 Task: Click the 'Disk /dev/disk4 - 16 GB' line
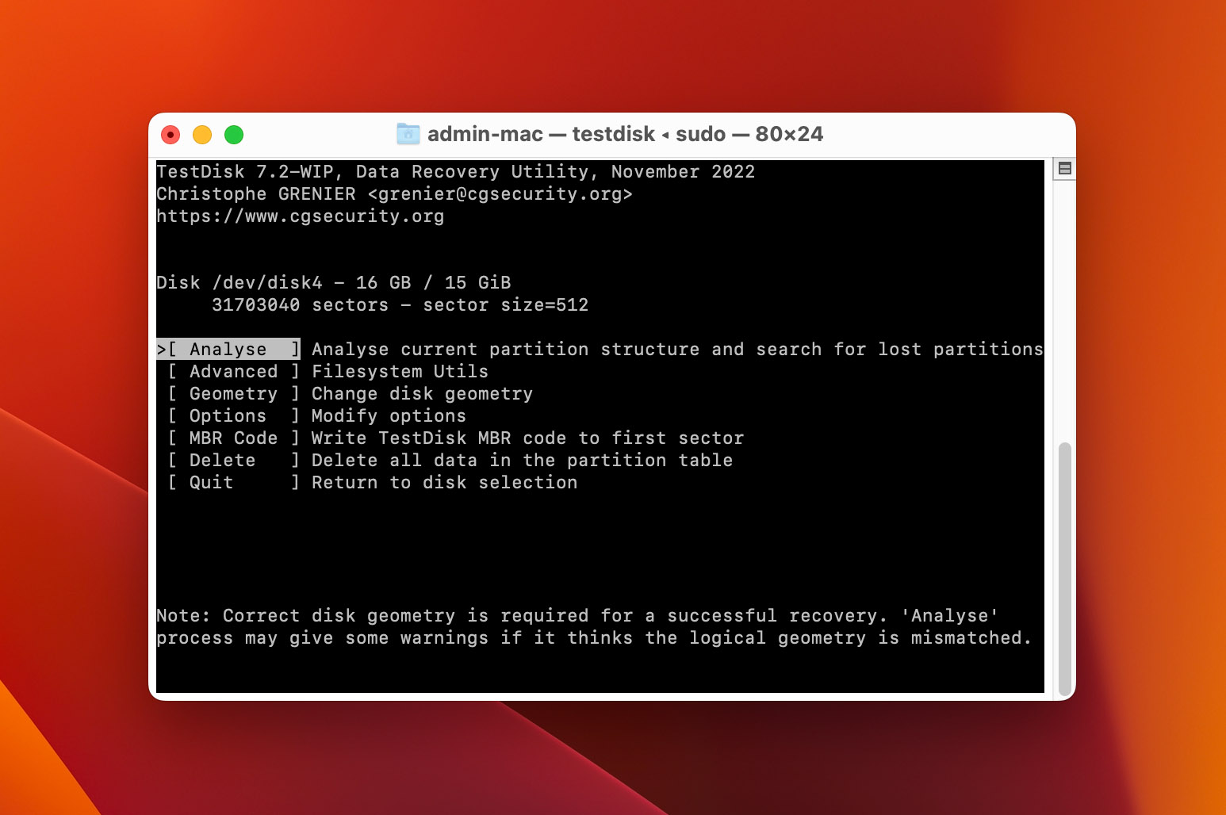(x=334, y=282)
